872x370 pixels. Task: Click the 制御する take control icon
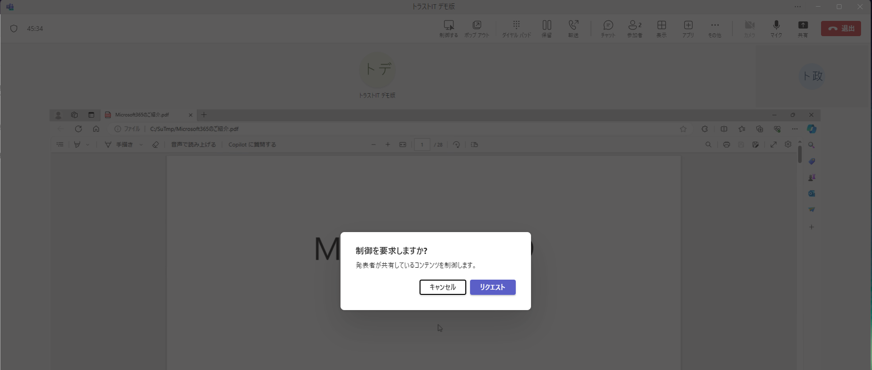[x=449, y=28]
